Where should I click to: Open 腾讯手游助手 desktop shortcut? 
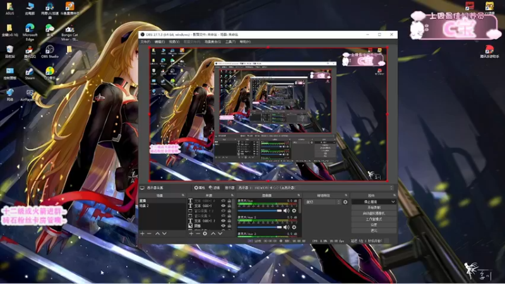(489, 52)
